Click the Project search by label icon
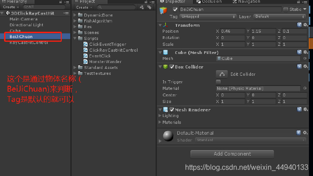Image resolution: width=313 pixels, height=176 pixels. point(149,7)
